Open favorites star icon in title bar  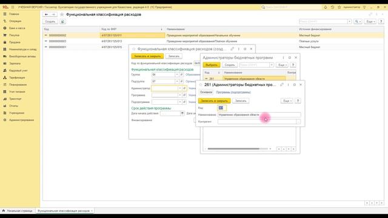click(339, 7)
